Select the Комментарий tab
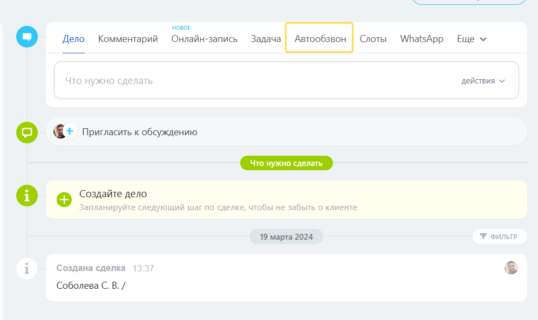The width and height of the screenshot is (538, 320). [127, 38]
